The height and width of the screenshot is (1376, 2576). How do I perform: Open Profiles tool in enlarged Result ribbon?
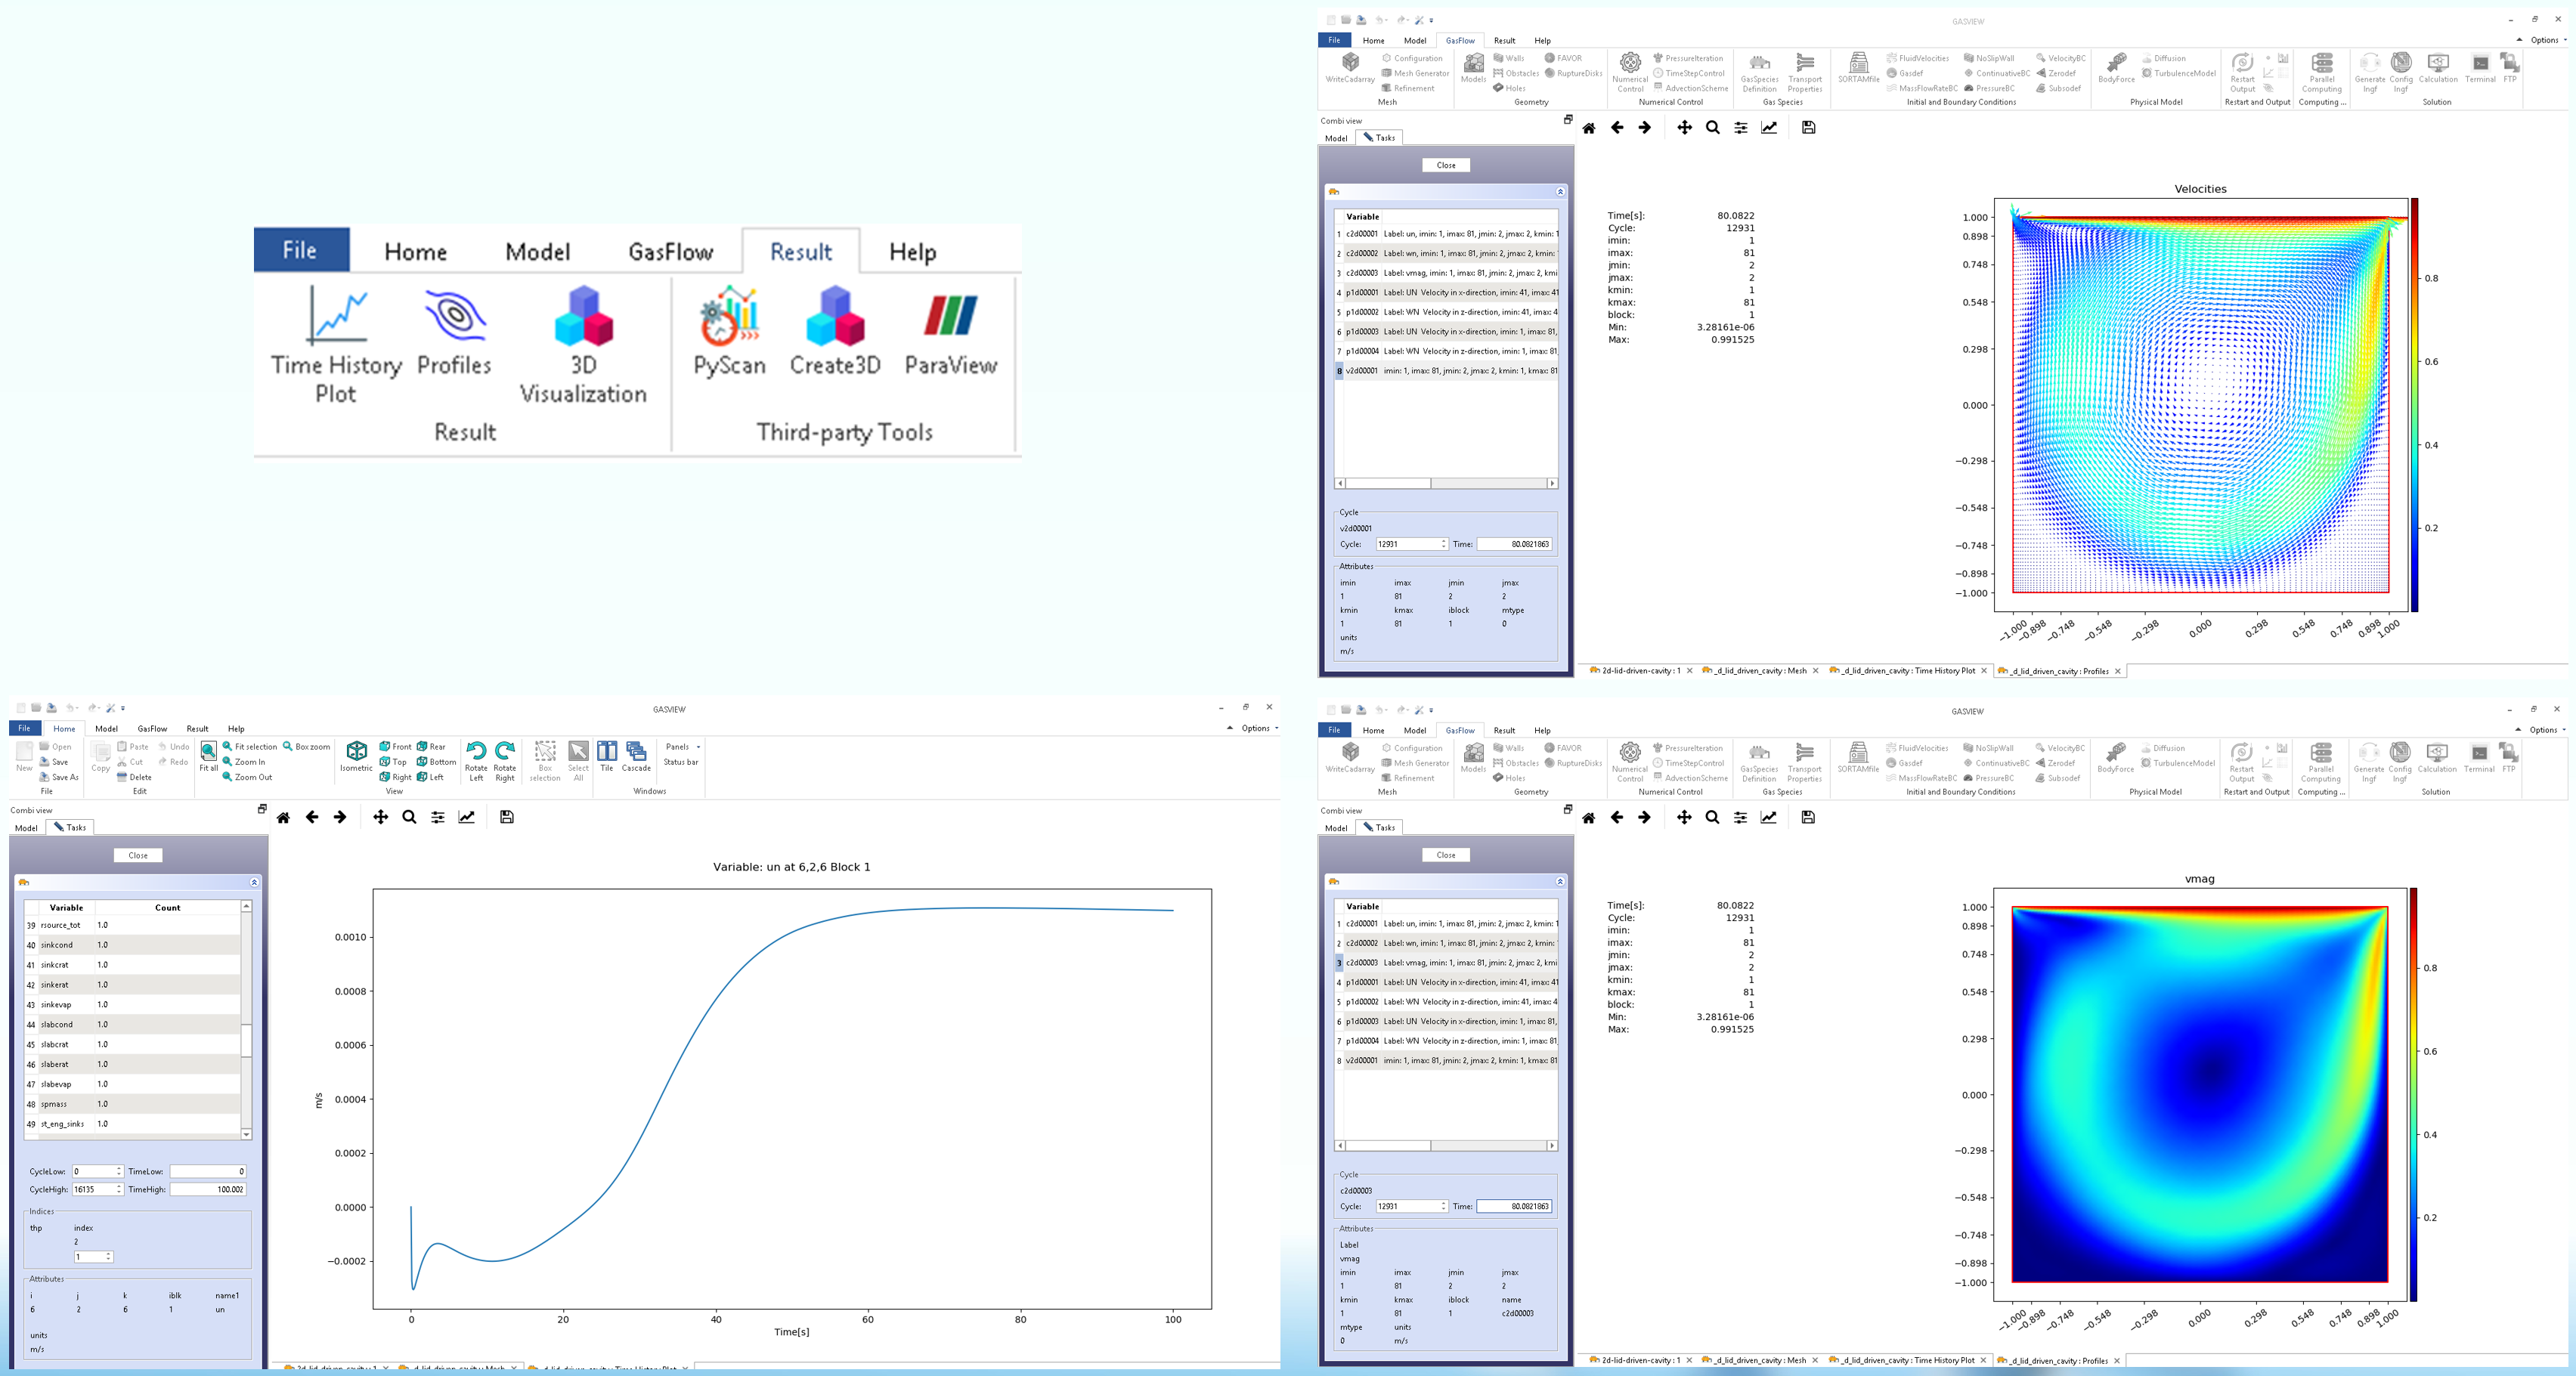(x=454, y=332)
